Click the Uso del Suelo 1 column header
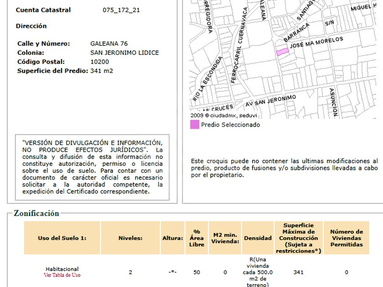Screen dimensions: 383x287 tap(62, 238)
